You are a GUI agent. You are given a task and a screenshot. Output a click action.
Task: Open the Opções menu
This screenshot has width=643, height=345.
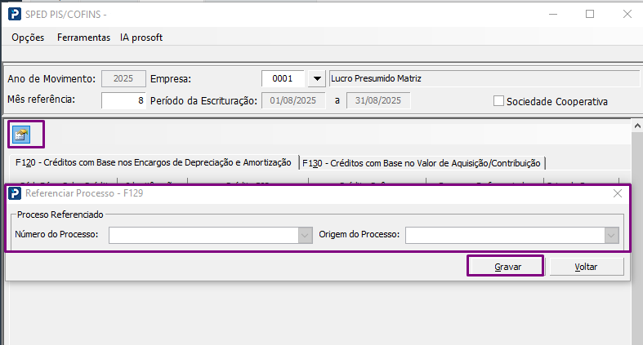coord(28,38)
